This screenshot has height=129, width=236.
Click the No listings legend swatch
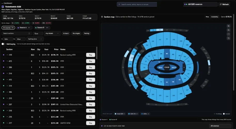(215, 114)
